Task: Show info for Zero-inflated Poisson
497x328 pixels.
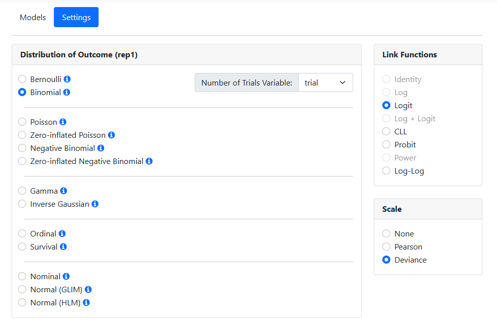Action: [x=112, y=135]
